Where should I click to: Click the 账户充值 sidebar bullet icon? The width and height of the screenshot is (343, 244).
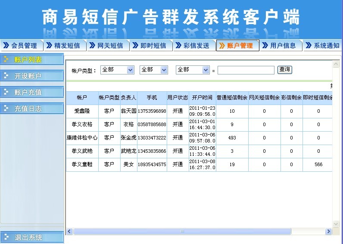pyautogui.click(x=6, y=92)
